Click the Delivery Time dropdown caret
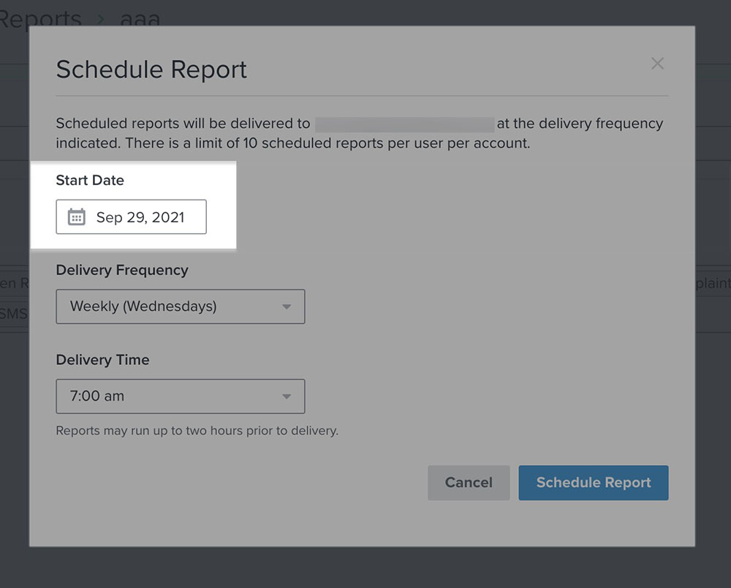The width and height of the screenshot is (731, 588). point(288,396)
